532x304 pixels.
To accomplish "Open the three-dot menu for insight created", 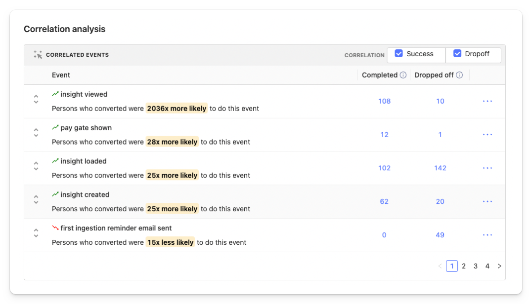I will click(488, 201).
